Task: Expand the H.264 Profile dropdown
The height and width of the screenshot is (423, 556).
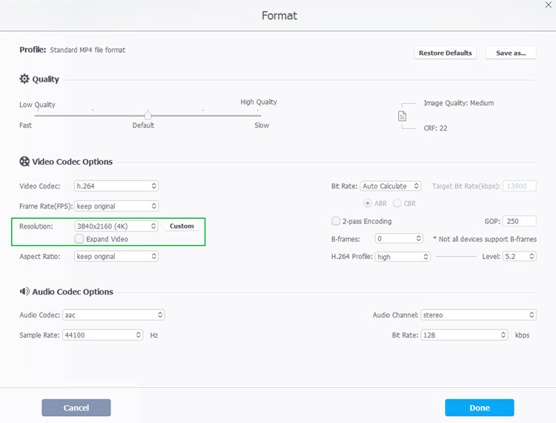Action: tap(403, 257)
